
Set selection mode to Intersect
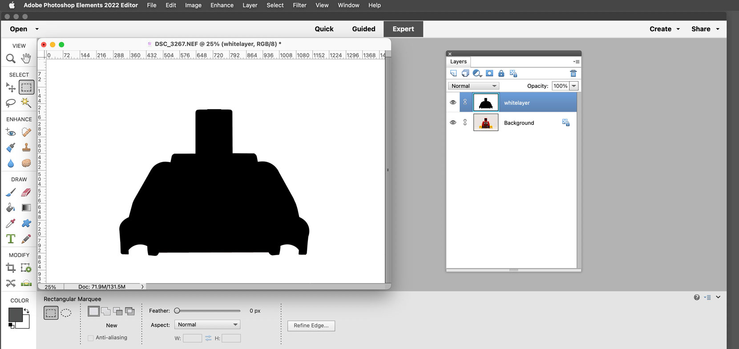[130, 311]
